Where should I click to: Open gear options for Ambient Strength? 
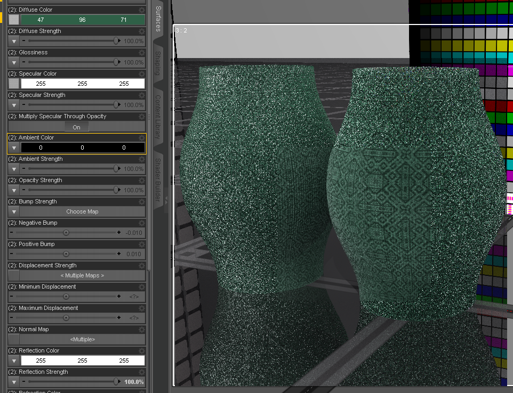coord(142,159)
